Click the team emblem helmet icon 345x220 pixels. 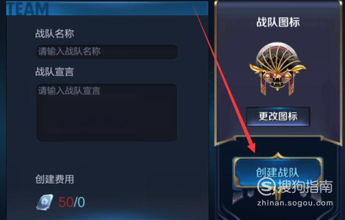tap(278, 69)
